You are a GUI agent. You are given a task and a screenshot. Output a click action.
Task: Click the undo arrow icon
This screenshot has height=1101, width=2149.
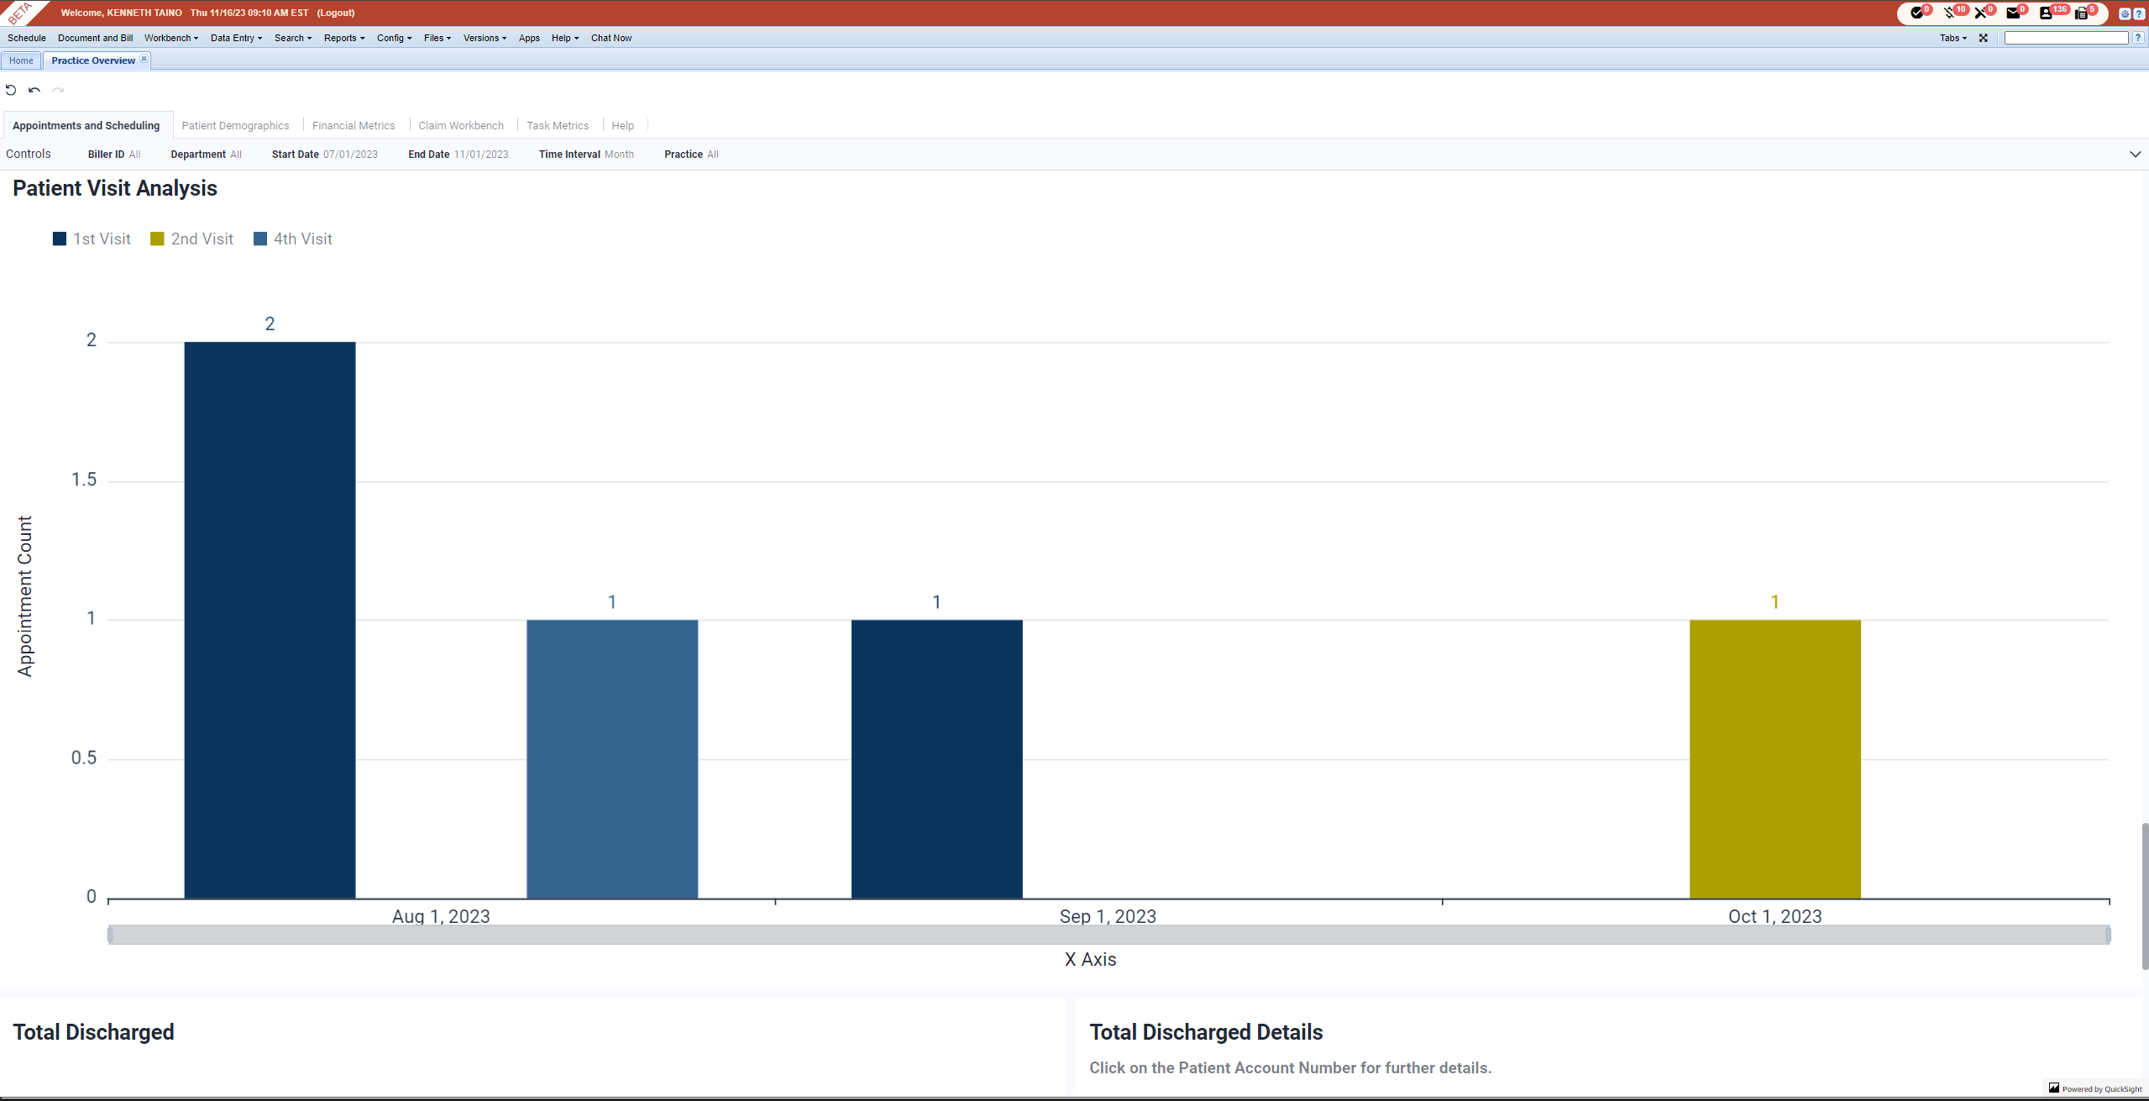(x=34, y=90)
